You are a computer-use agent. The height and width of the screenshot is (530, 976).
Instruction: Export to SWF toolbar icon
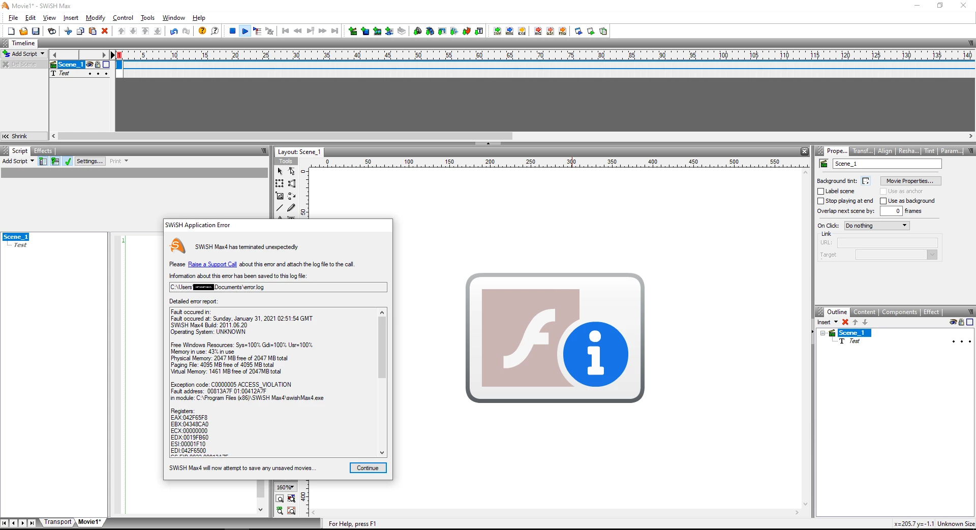click(x=497, y=32)
